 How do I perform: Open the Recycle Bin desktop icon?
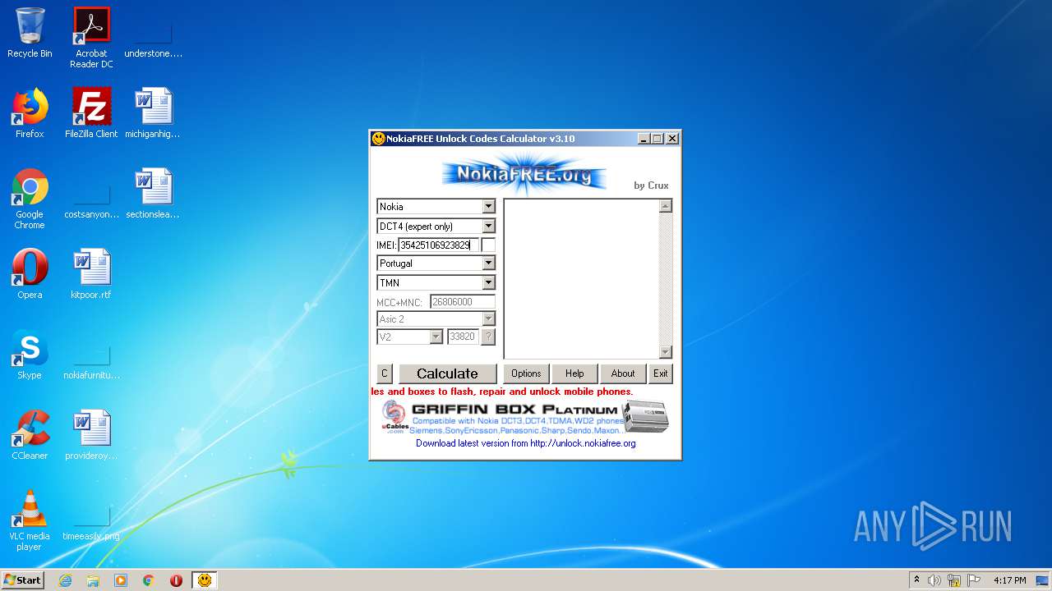click(x=30, y=33)
